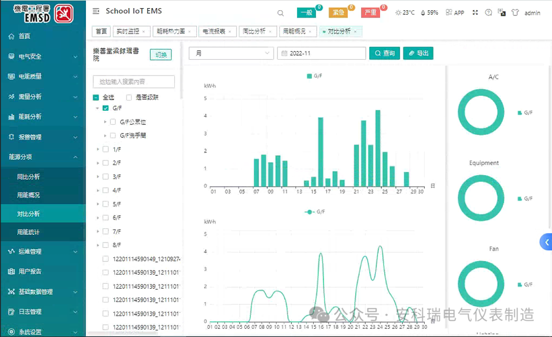Open the search magnifier icon in header
This screenshot has height=337, width=552.
281,13
